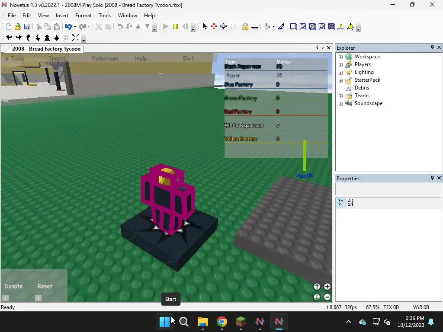
Task: Save with the floppy disk icon
Action: click(27, 26)
